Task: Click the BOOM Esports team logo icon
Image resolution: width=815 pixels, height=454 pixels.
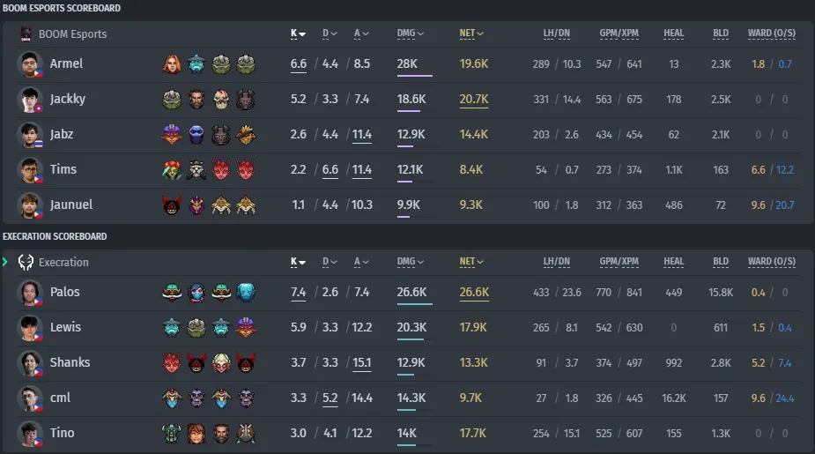Action: click(26, 33)
